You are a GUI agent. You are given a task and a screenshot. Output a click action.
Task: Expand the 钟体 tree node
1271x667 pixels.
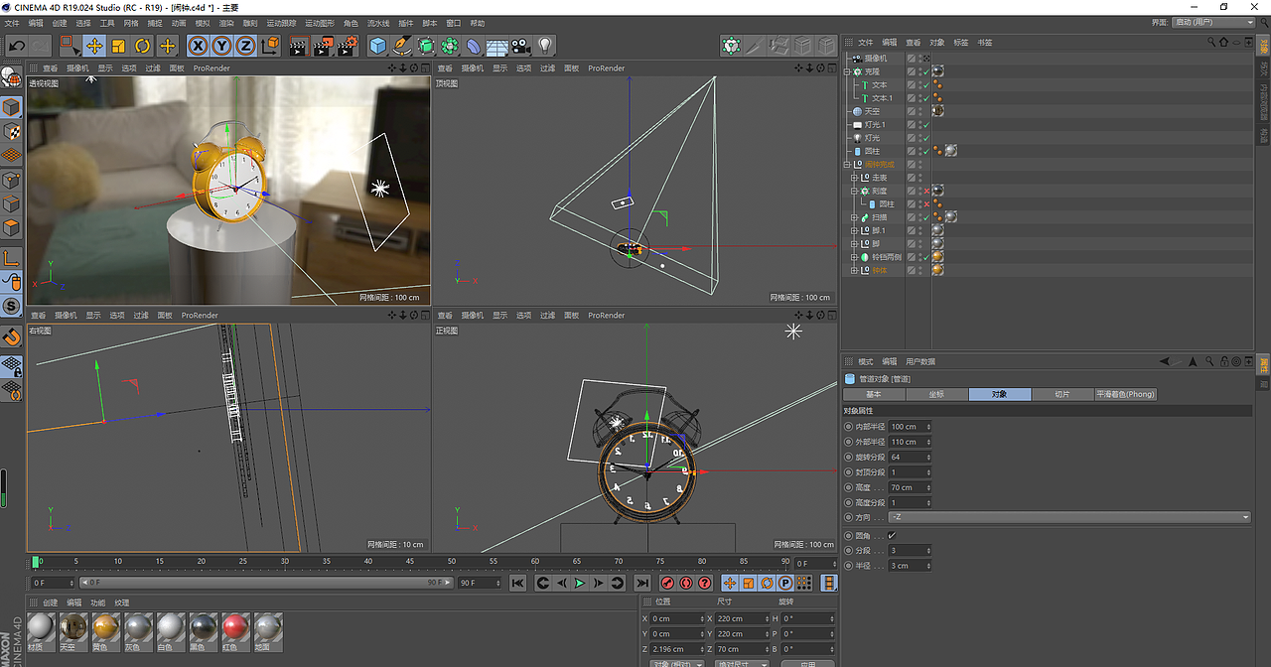(854, 270)
